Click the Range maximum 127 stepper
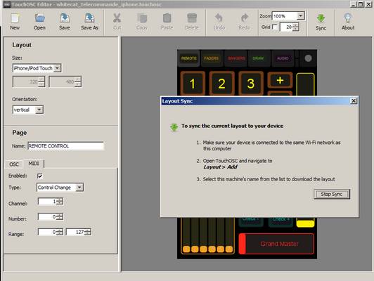Screen dimensions: 374x281 pyautogui.click(x=79, y=232)
